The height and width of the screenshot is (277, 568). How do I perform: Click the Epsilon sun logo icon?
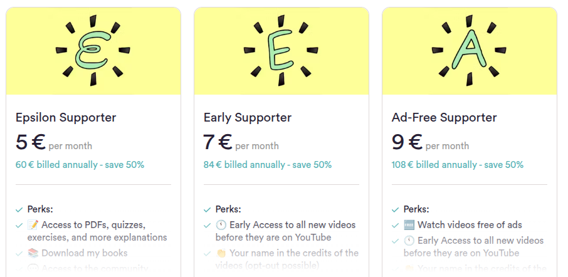[93, 51]
